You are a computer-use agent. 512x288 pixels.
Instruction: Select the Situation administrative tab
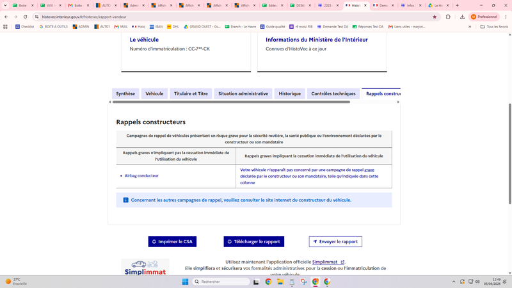click(x=243, y=93)
